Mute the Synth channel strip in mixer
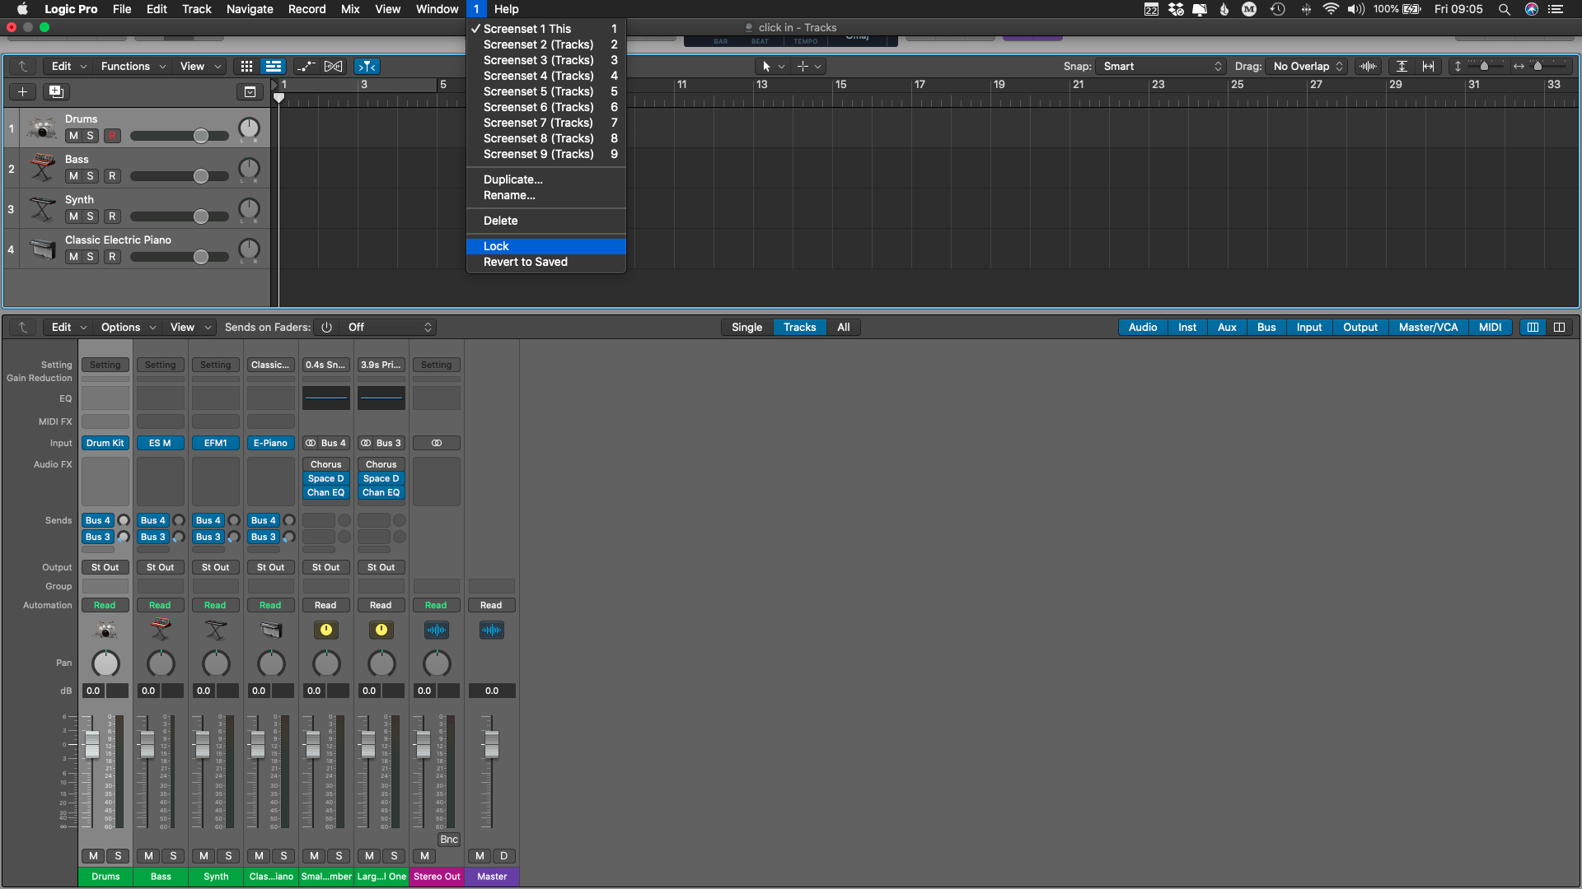Viewport: 1582px width, 889px height. (x=204, y=856)
